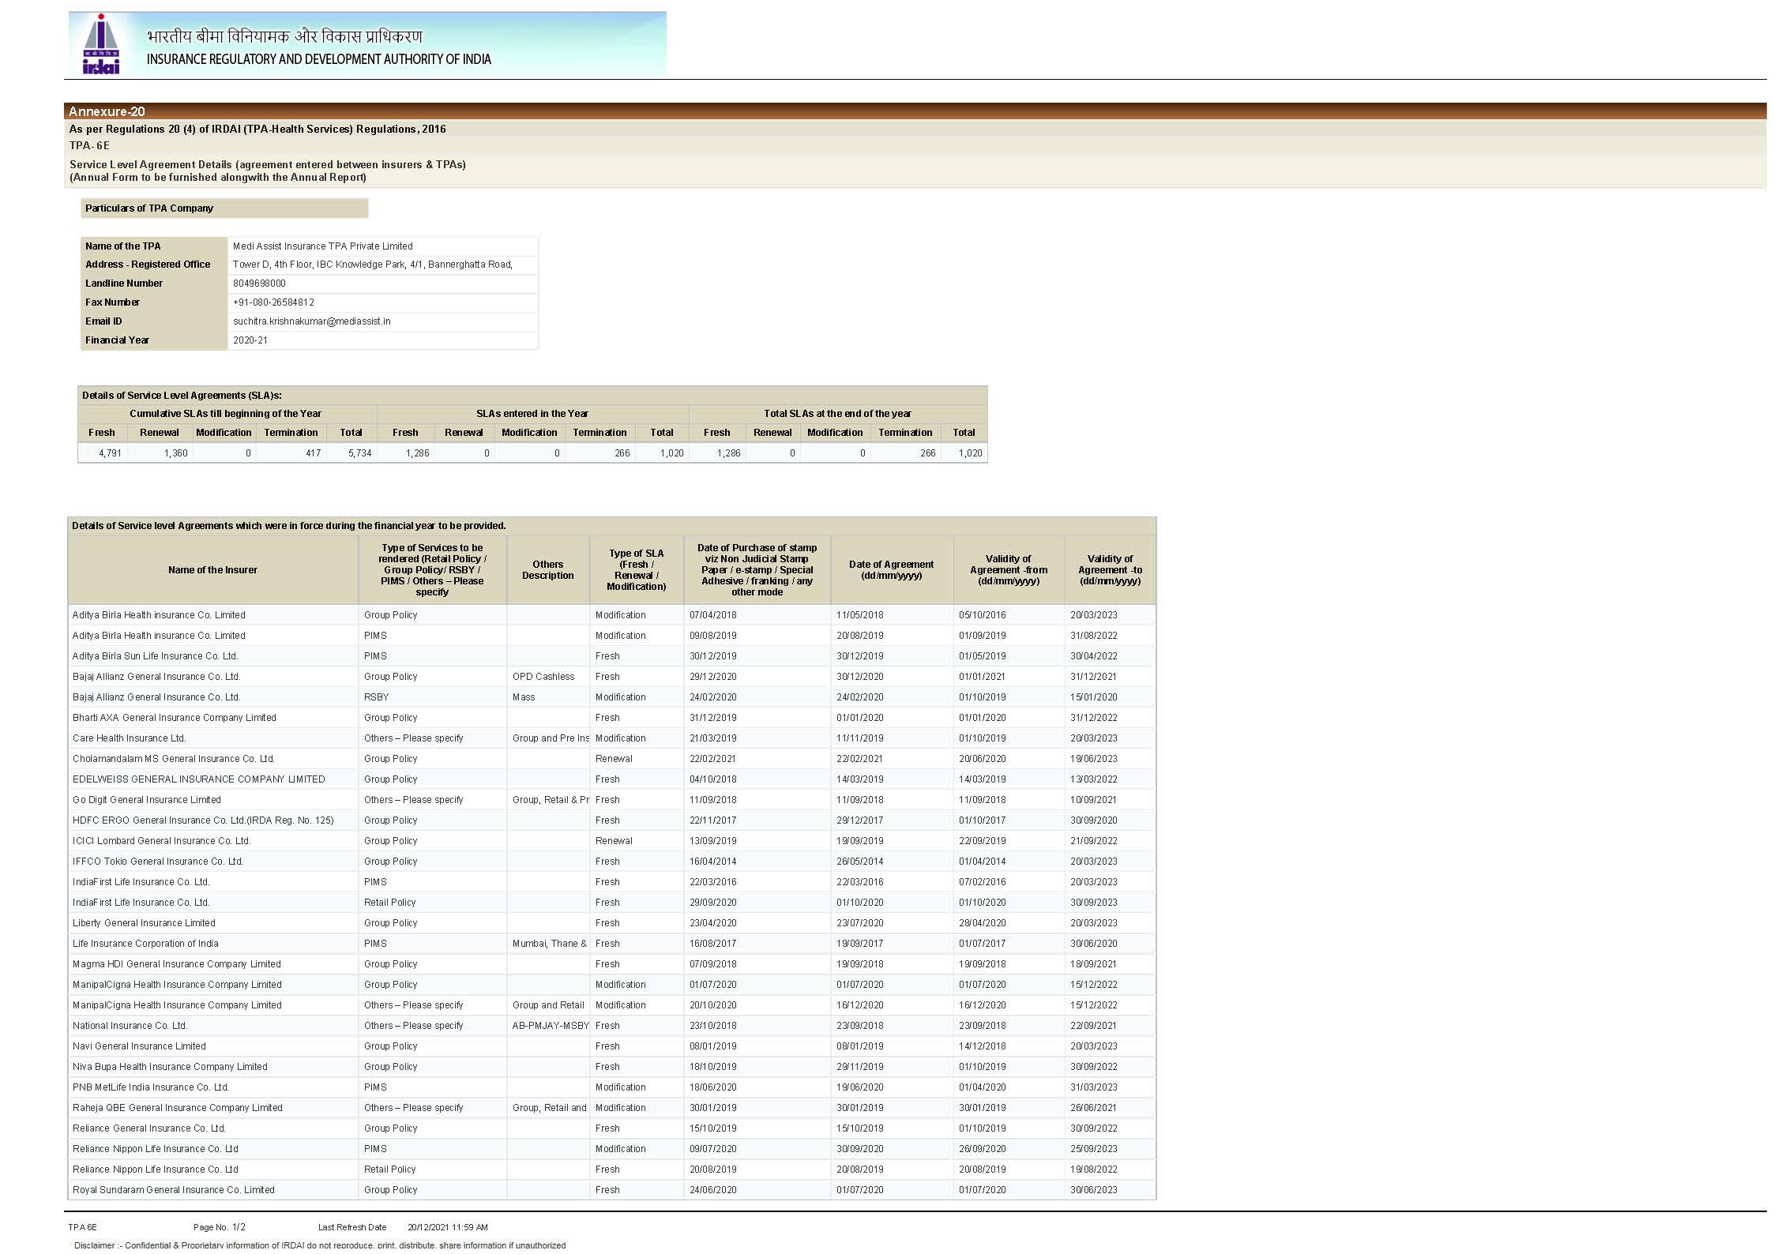
Task: Click 'SLAs entered in the Year' header
Action: click(532, 414)
